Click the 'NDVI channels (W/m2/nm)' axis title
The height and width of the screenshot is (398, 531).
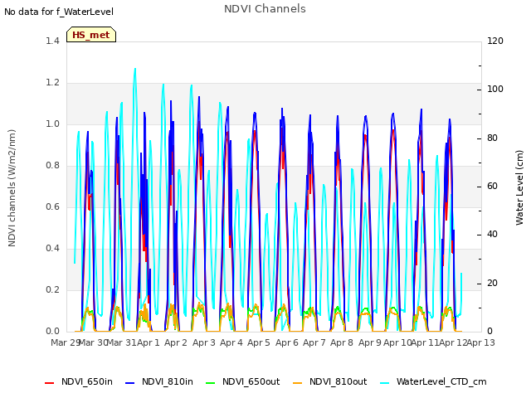[x=12, y=188]
